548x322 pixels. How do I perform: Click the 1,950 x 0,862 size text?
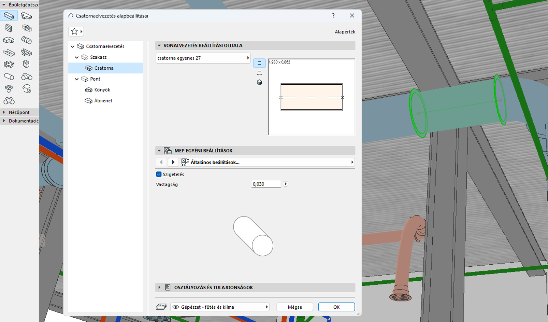point(279,62)
